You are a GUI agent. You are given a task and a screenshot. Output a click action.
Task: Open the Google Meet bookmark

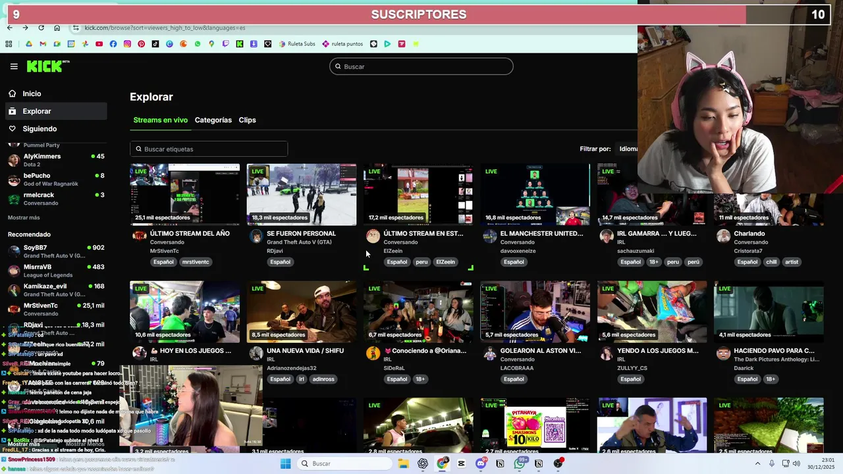(57, 44)
